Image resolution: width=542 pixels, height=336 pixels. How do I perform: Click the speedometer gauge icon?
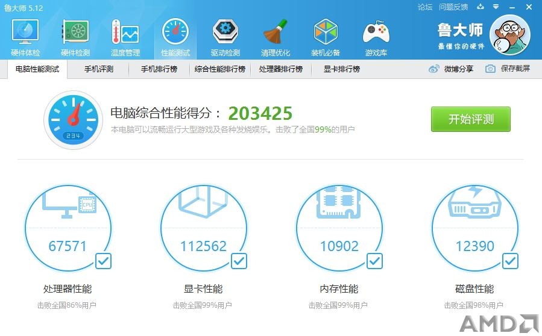pos(74,120)
